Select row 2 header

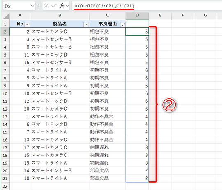pos(5,32)
